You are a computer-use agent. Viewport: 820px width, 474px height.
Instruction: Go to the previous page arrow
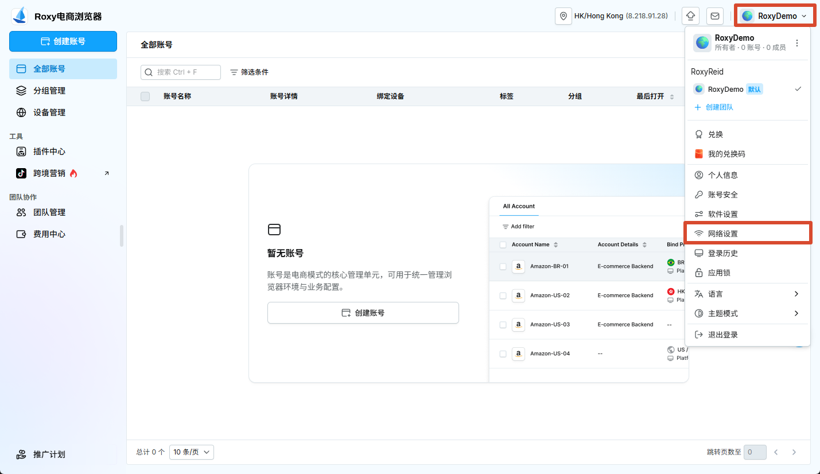coord(776,452)
